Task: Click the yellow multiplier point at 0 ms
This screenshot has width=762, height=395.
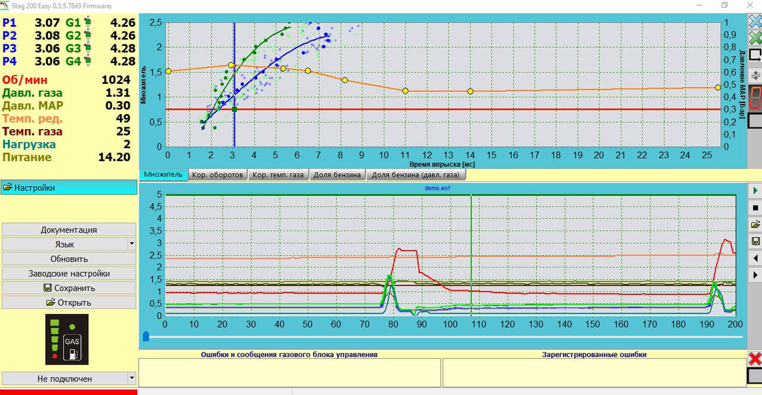Action: click(x=168, y=71)
